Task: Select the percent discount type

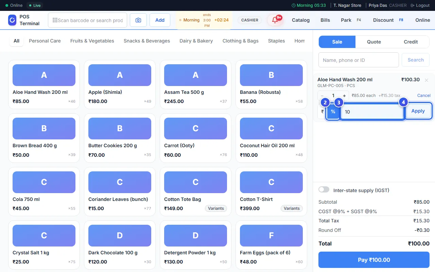Action: (x=333, y=112)
